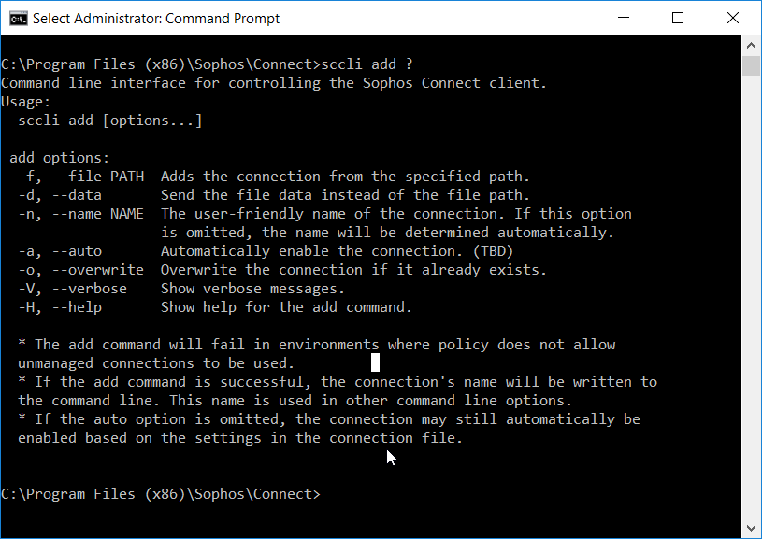Select the line showing '-f, --file PATH'
The image size is (762, 539).
[84, 176]
